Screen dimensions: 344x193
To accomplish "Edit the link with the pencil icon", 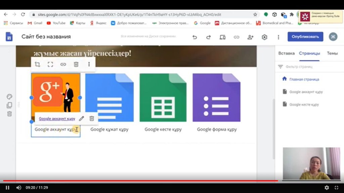I will pos(81,118).
